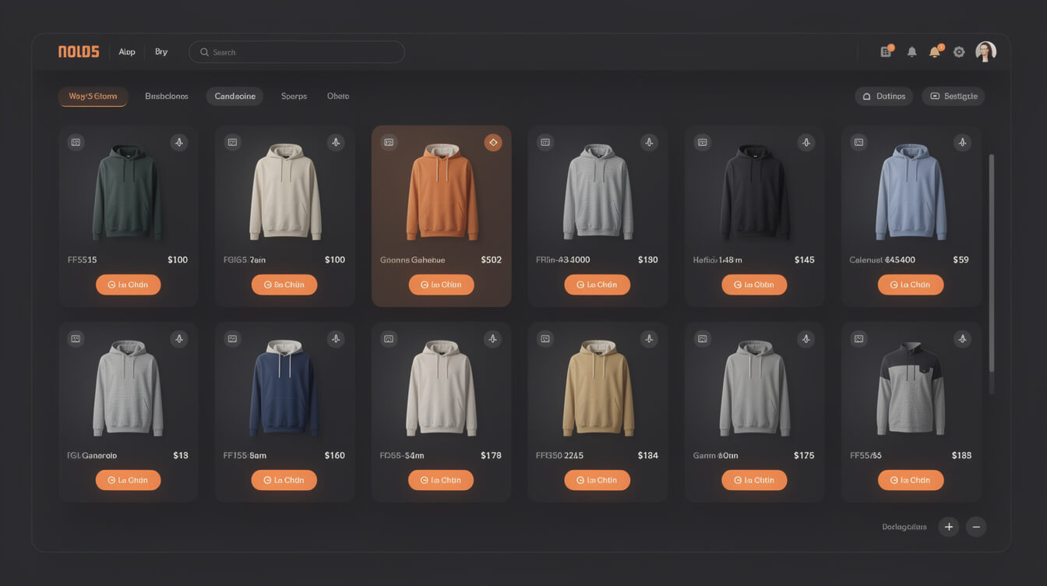Click the orange hoodie product image
Viewport: 1047px width, 586px height.
[442, 192]
